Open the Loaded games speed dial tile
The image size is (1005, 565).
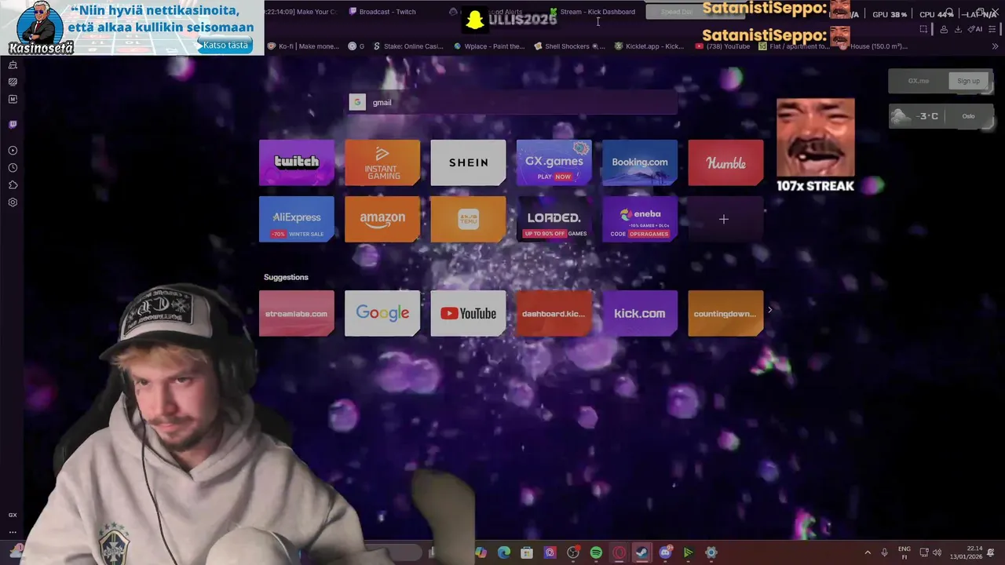point(554,219)
